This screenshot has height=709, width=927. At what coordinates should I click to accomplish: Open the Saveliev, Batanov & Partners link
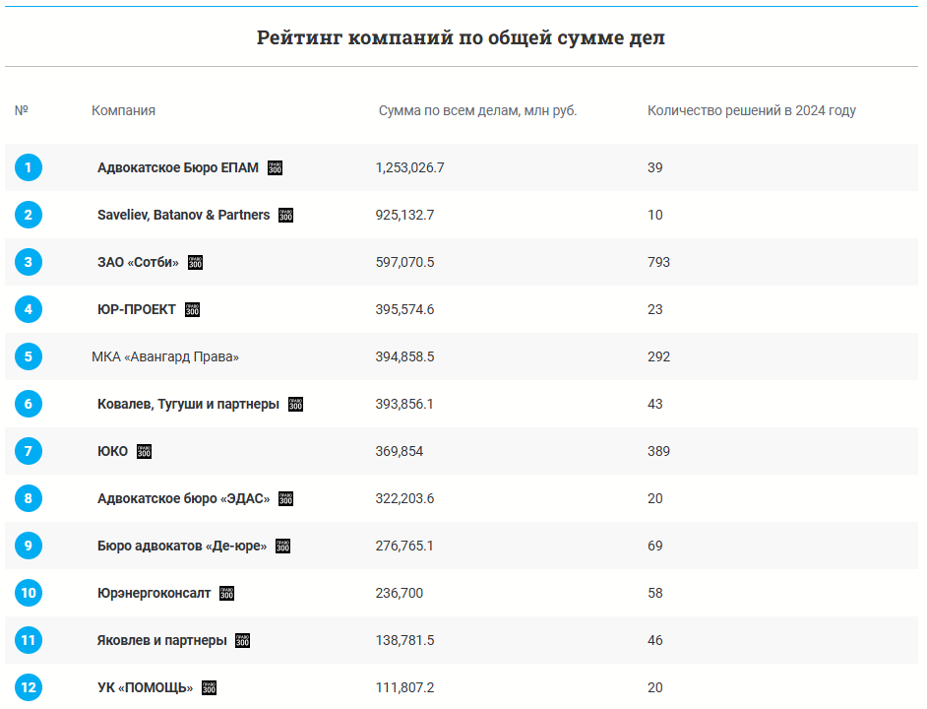tap(184, 215)
